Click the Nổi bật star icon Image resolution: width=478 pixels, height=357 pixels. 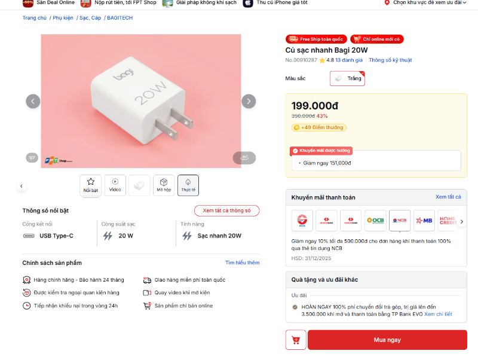tap(90, 185)
